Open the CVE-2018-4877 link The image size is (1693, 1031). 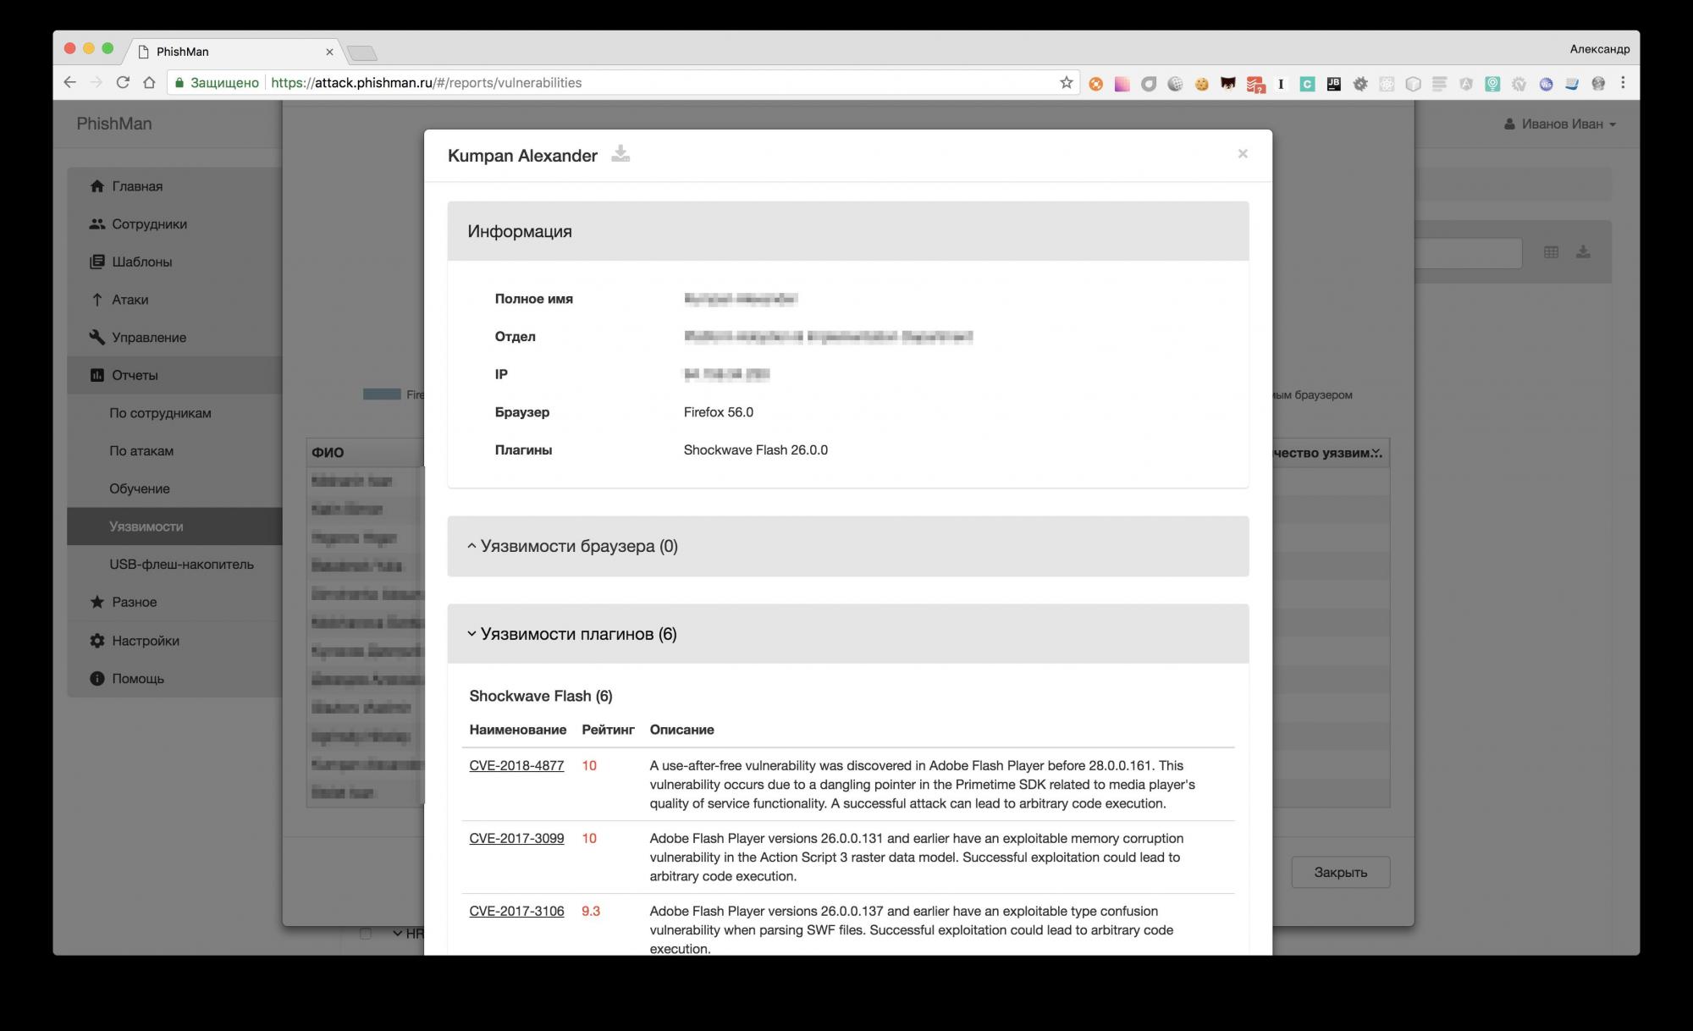[516, 765]
